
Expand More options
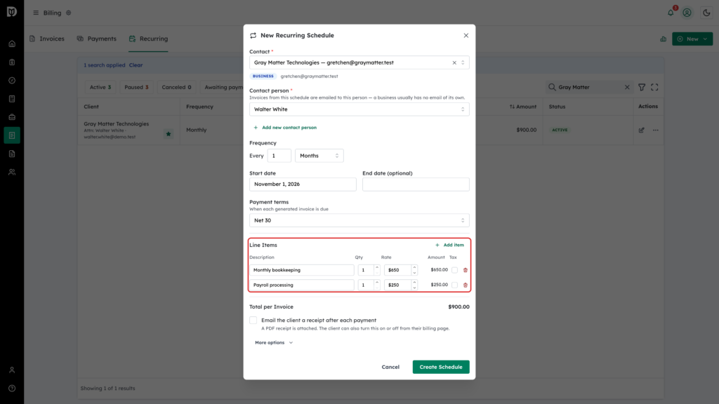click(274, 342)
